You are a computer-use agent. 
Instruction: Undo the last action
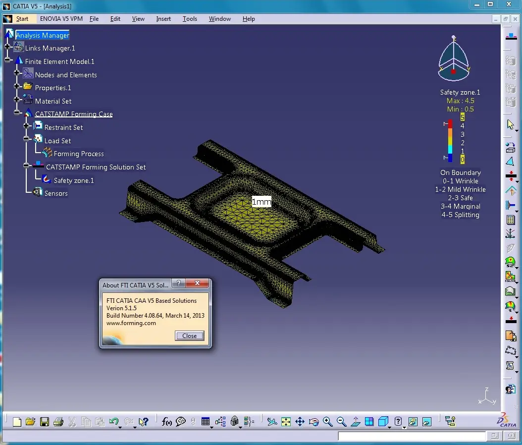(x=114, y=422)
